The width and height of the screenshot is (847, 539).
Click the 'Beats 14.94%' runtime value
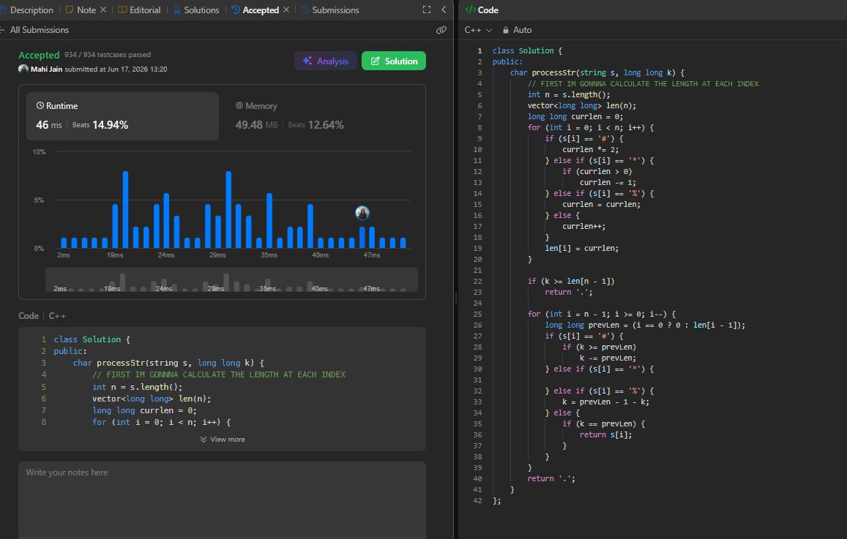(100, 125)
